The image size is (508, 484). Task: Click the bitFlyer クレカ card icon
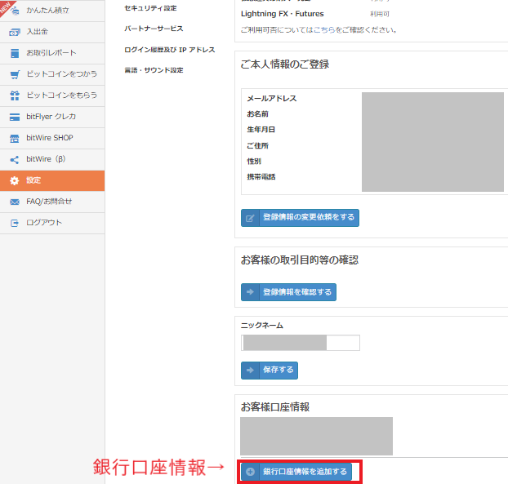14,117
